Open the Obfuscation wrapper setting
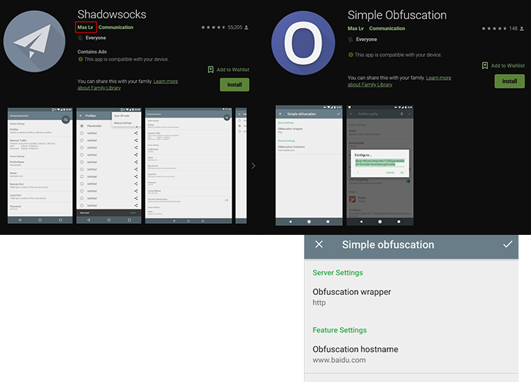This screenshot has height=382, width=531. [x=352, y=296]
